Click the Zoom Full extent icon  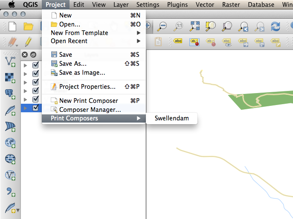(195, 26)
